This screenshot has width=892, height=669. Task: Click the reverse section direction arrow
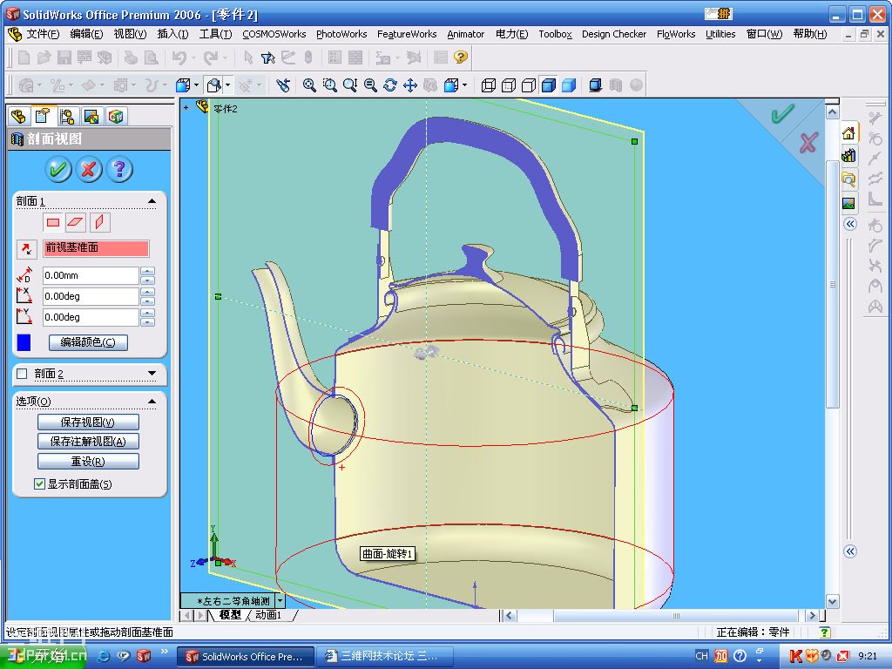24,249
